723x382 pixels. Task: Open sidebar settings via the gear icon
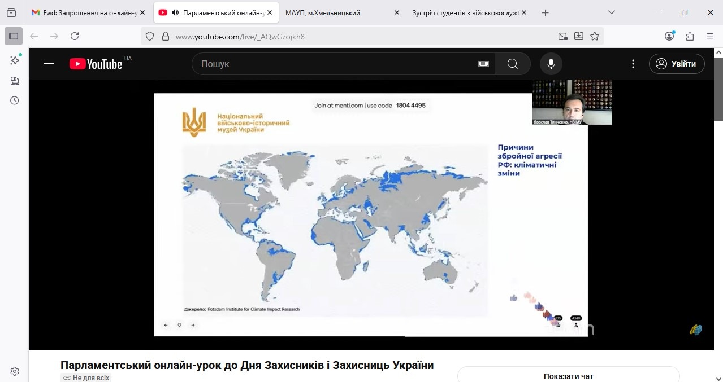(15, 371)
